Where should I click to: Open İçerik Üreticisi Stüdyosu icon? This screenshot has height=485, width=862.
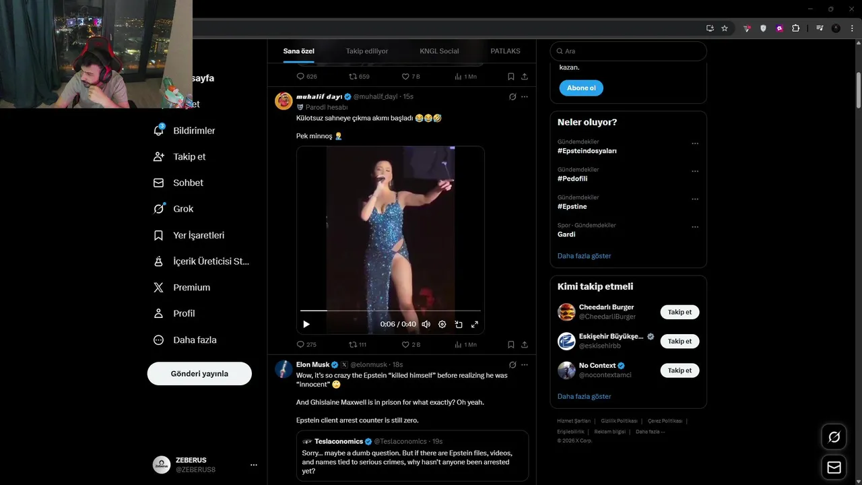[159, 261]
